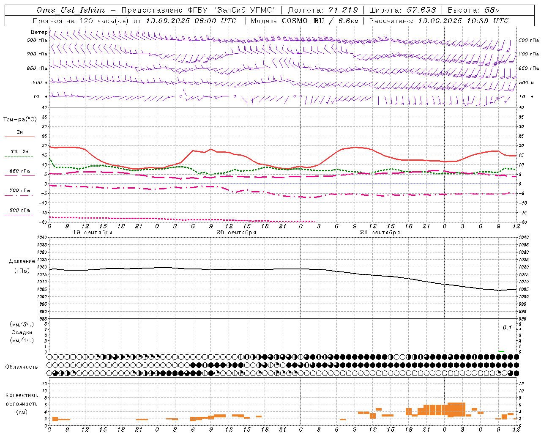
Task: Click the '19 сентября' date label
Action: coord(93,233)
